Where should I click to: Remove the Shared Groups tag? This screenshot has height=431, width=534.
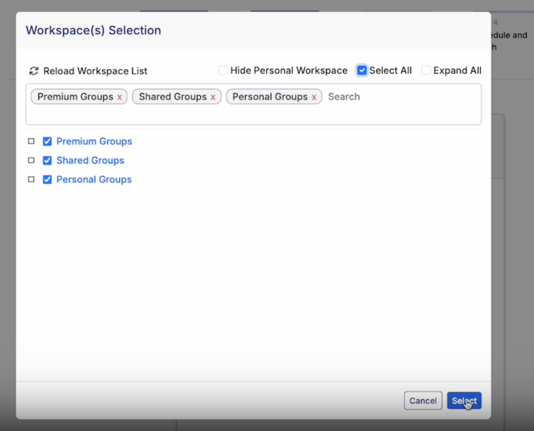coord(213,97)
